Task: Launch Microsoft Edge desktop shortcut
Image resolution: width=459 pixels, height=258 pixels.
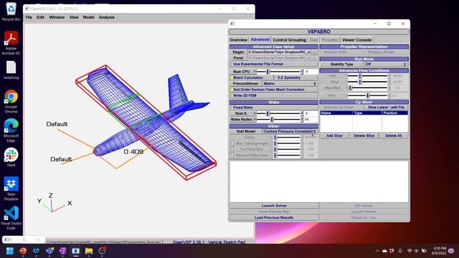Action: [x=11, y=130]
